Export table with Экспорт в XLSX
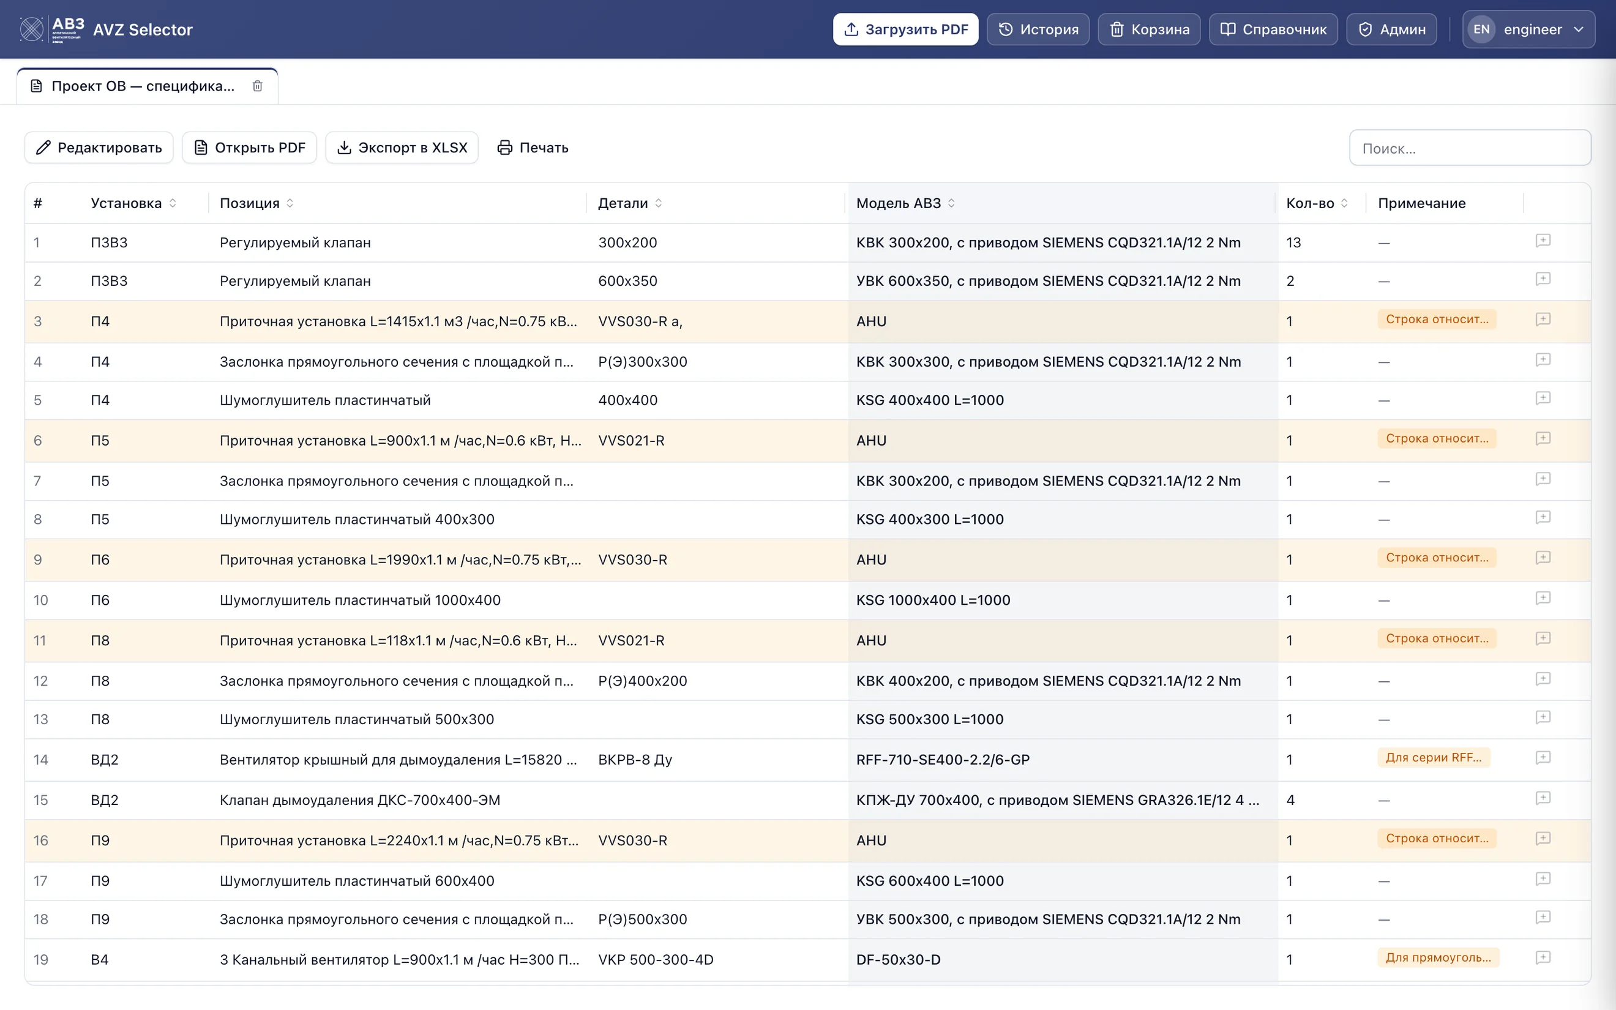Screen dimensions: 1616x1010 pyautogui.click(x=402, y=148)
